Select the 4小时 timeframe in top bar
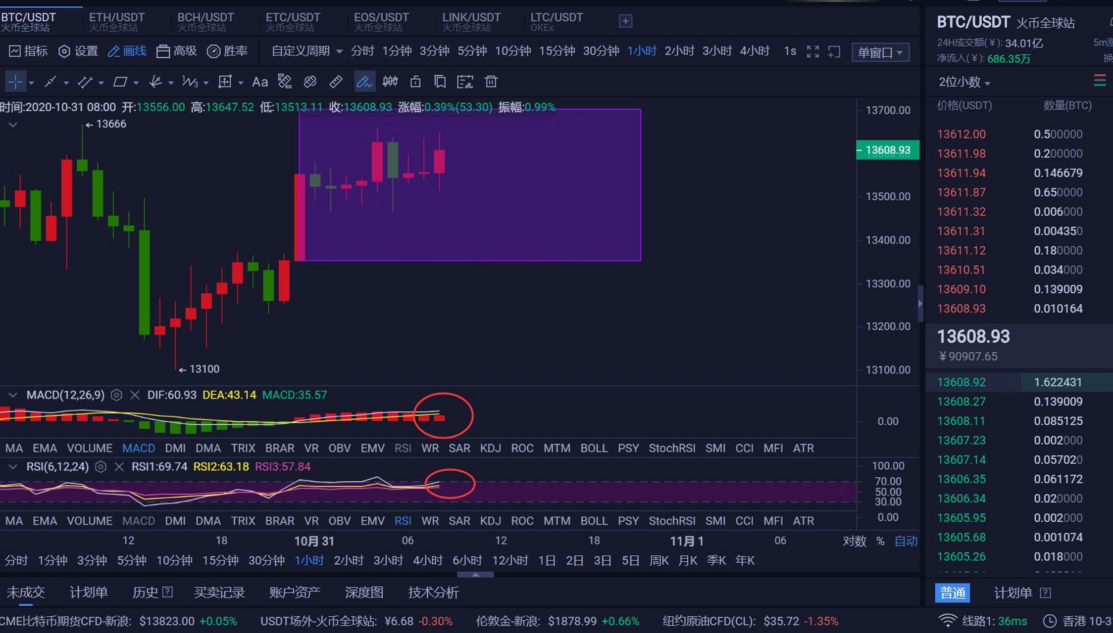The image size is (1113, 633). pyautogui.click(x=755, y=51)
